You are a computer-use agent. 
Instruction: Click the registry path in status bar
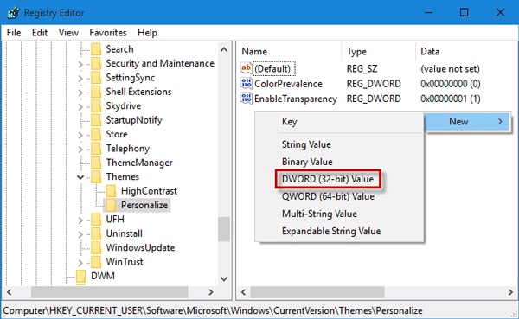[x=213, y=310]
